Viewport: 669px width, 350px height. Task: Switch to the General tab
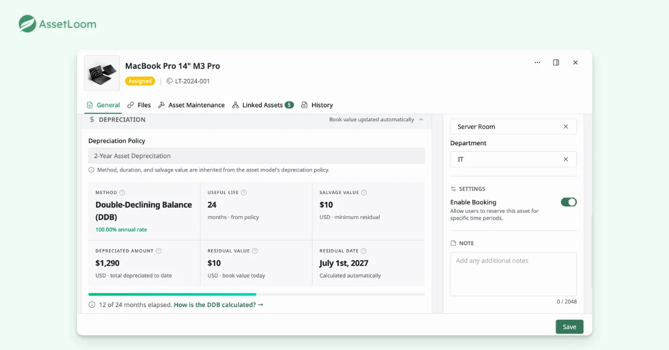103,105
